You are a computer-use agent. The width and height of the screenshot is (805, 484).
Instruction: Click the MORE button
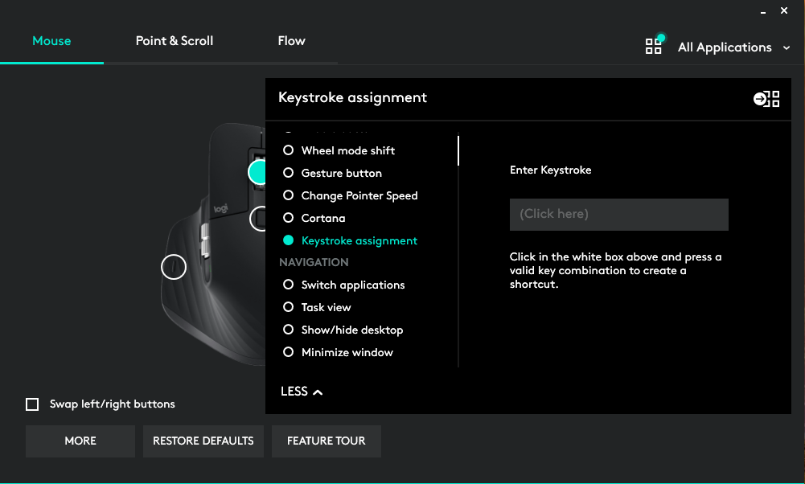(x=80, y=441)
